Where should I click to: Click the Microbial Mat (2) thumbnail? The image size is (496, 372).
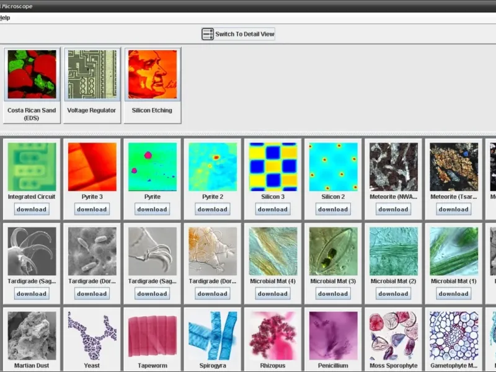click(x=394, y=251)
